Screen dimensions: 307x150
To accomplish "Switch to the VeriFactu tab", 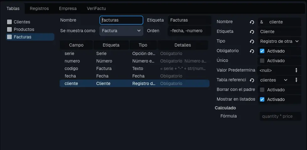I will click(x=96, y=8).
